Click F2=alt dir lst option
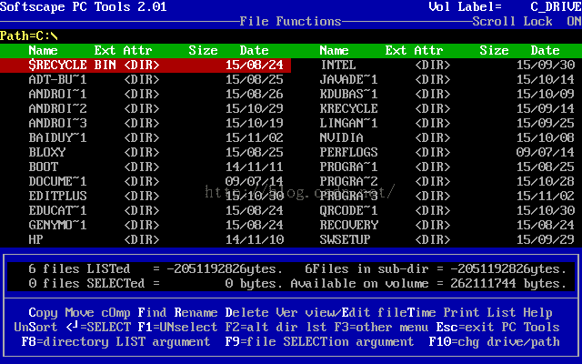The width and height of the screenshot is (582, 364). click(x=276, y=328)
